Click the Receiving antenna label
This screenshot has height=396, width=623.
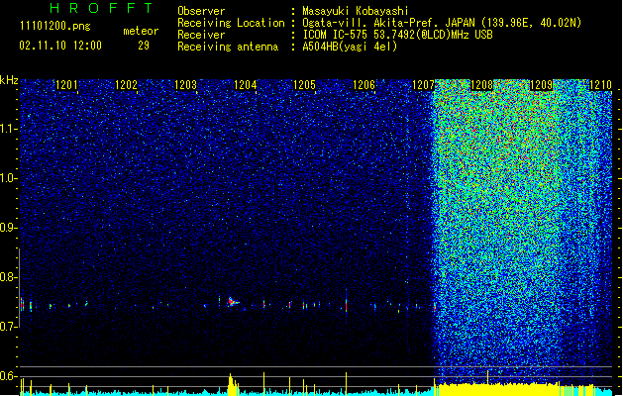tap(228, 47)
